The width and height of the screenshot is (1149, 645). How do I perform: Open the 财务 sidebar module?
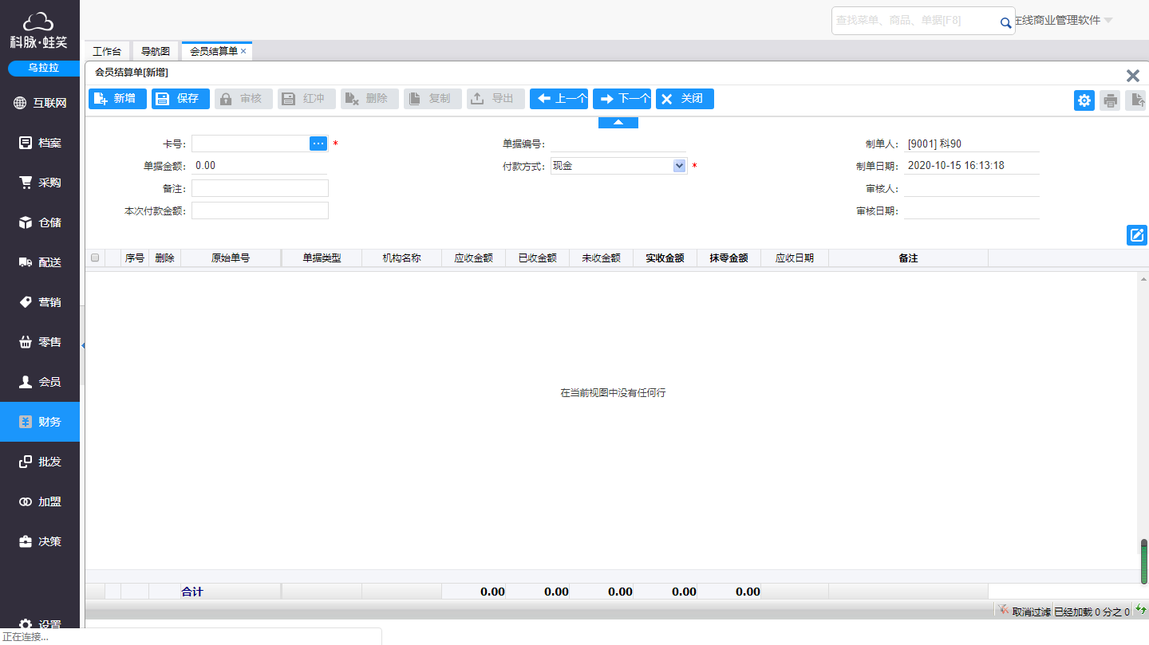click(40, 422)
